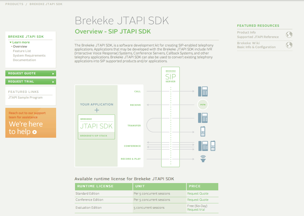Click the CALL label in diagram

pos(137,91)
